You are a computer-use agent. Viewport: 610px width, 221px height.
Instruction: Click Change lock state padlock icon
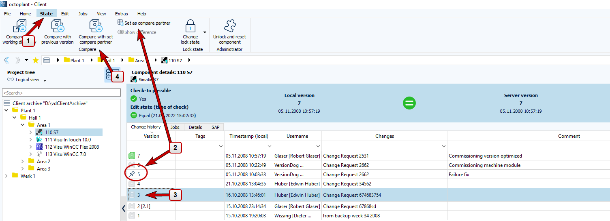click(190, 26)
